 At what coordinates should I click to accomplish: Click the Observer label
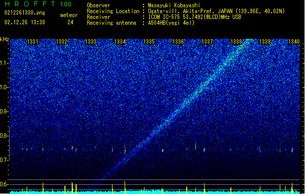click(98, 5)
